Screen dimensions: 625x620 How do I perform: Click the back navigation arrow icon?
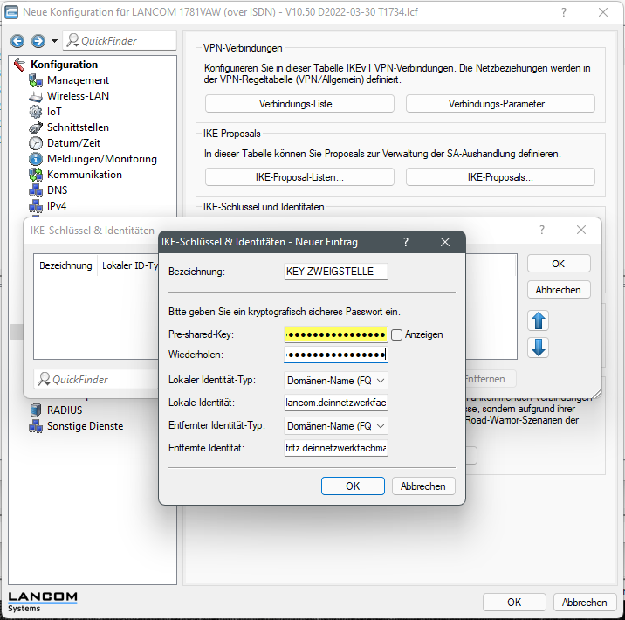[17, 41]
